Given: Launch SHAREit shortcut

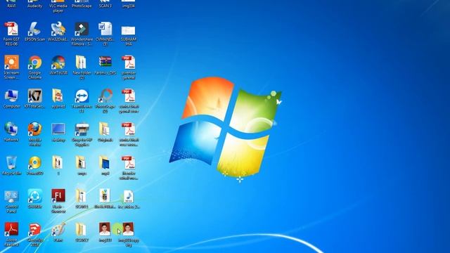Looking at the screenshot, I should 34,196.
